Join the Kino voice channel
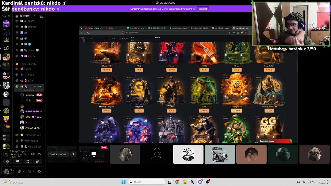The height and width of the screenshot is (186, 331). 29,81
